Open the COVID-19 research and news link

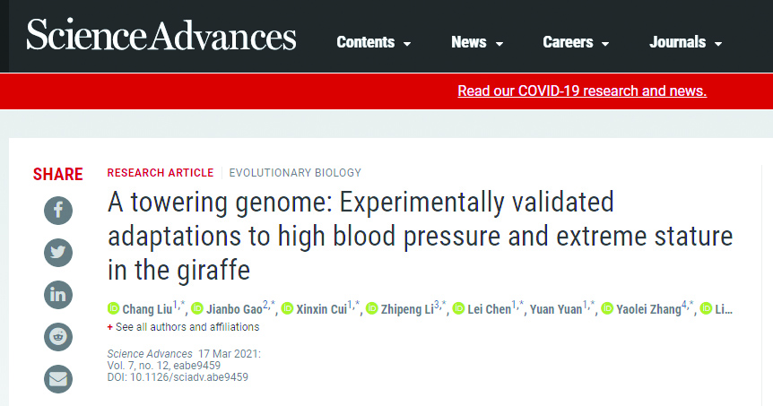(x=582, y=91)
